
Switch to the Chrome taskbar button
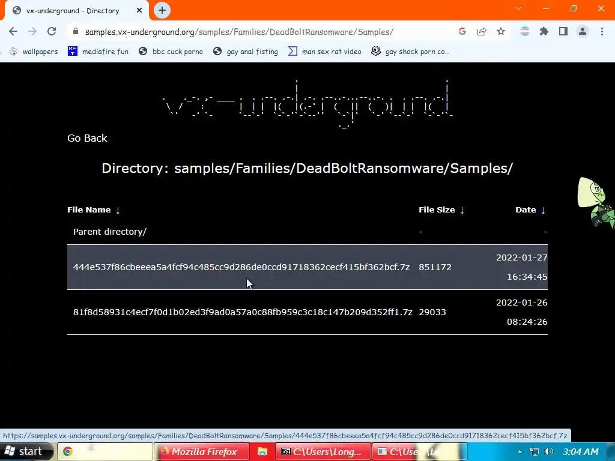105,451
